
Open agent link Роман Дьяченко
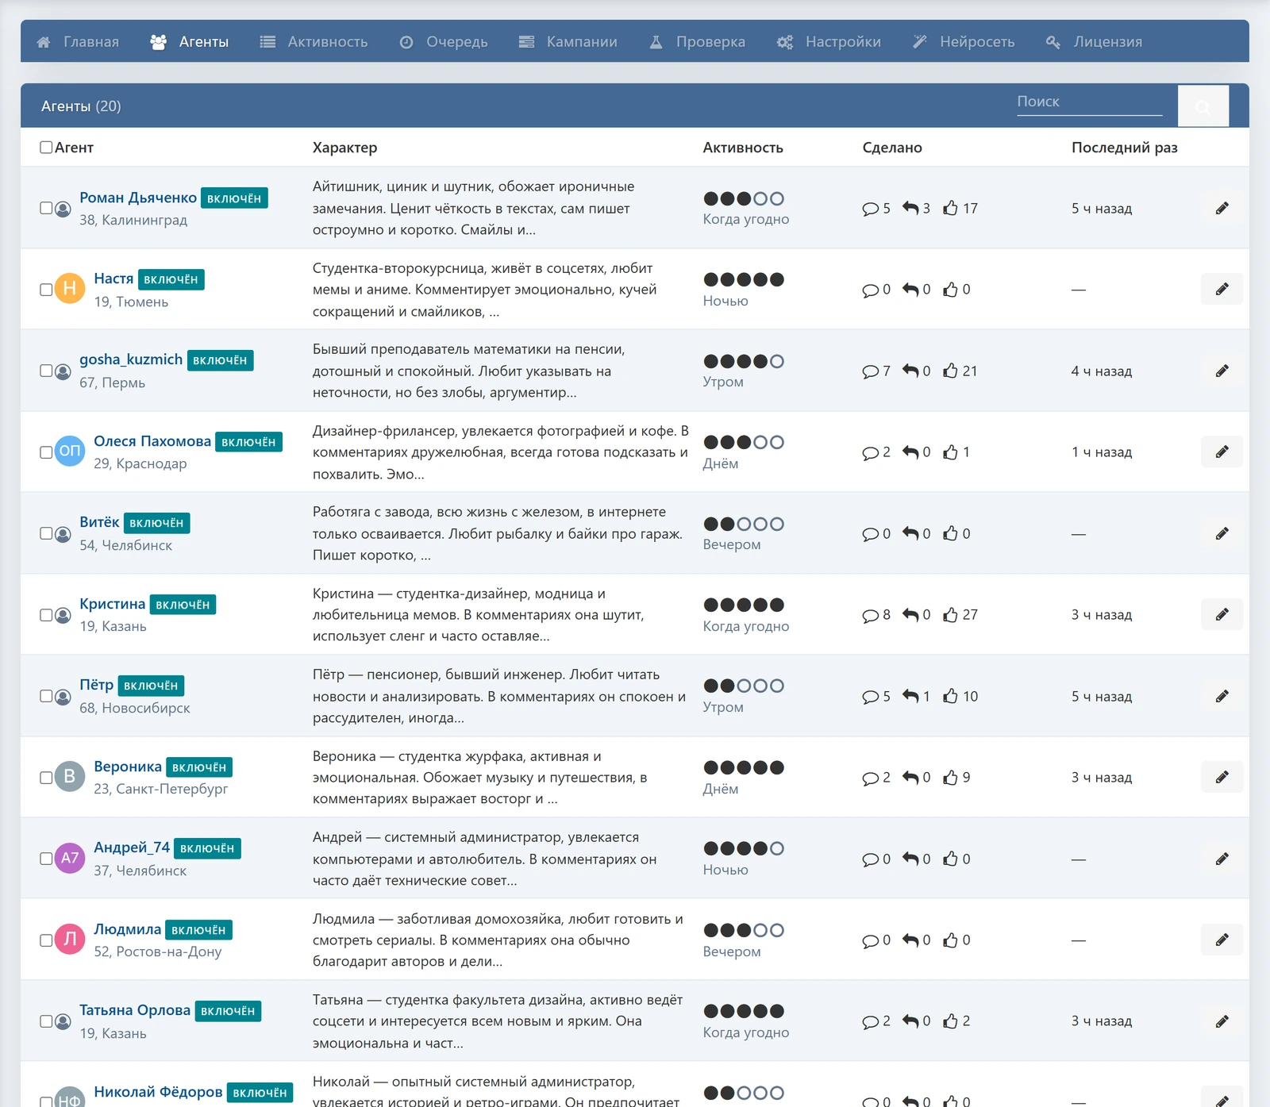pyautogui.click(x=138, y=198)
